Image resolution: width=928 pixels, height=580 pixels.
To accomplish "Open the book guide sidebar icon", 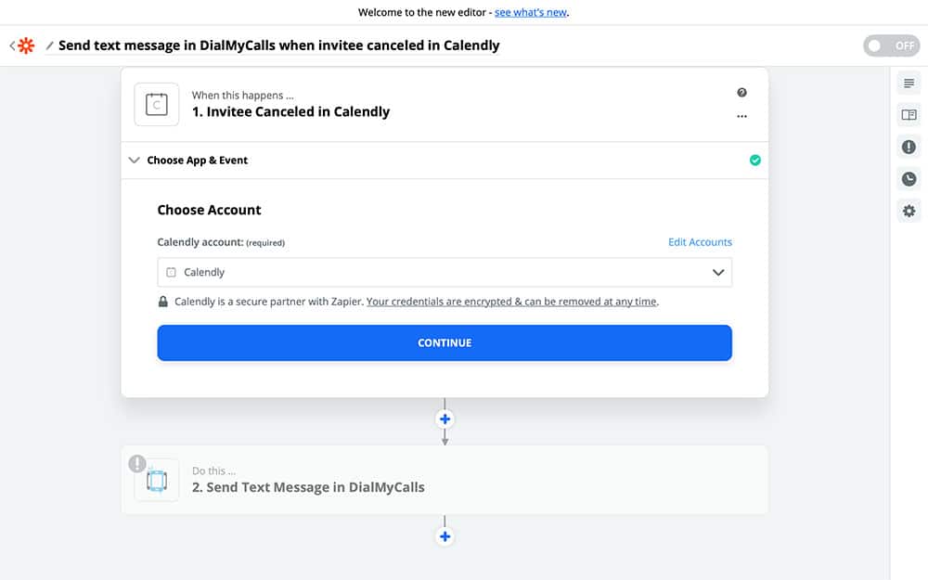I will [x=909, y=115].
